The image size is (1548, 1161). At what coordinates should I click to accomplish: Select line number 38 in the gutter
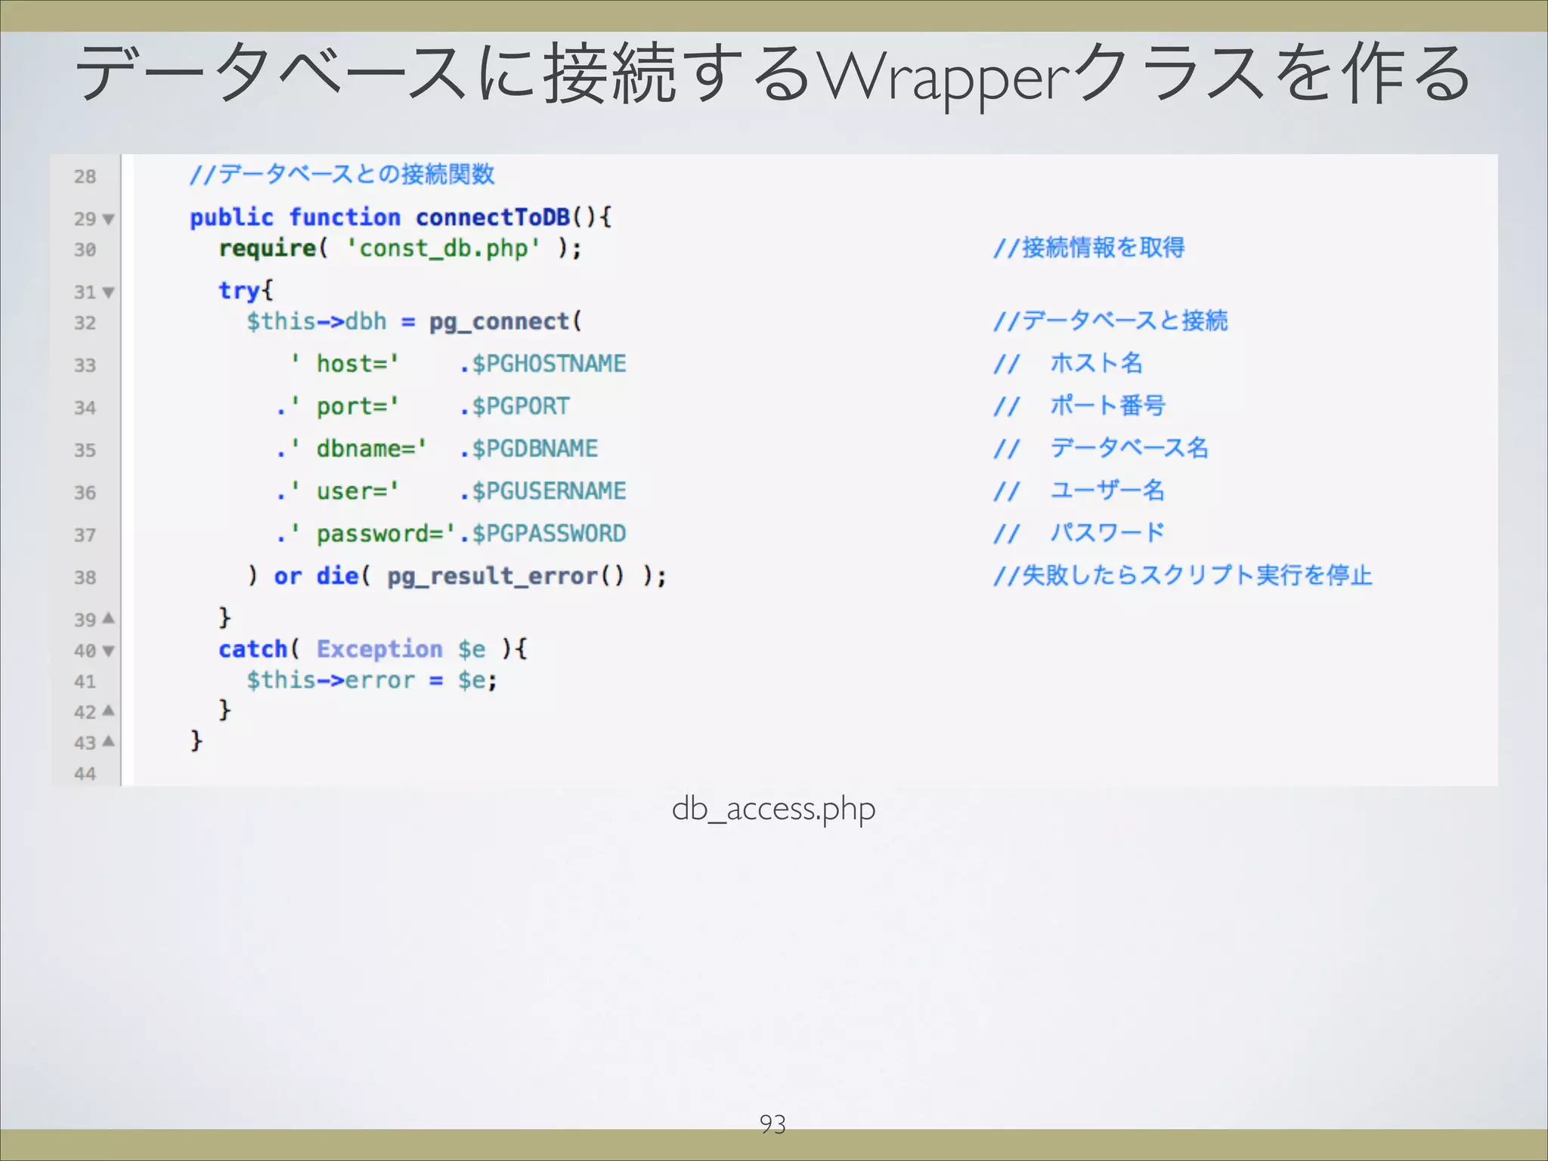tap(85, 577)
